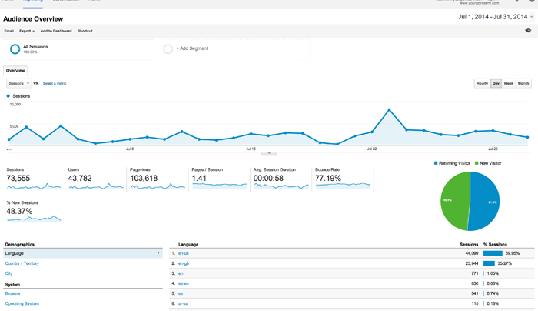Image resolution: width=538 pixels, height=311 pixels.
Task: Click the Users 43,782 sparkline
Action: point(96,186)
